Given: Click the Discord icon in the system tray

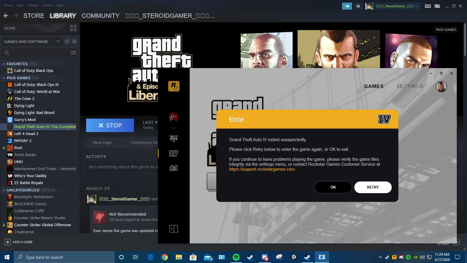Looking at the screenshot, I should (x=401, y=257).
